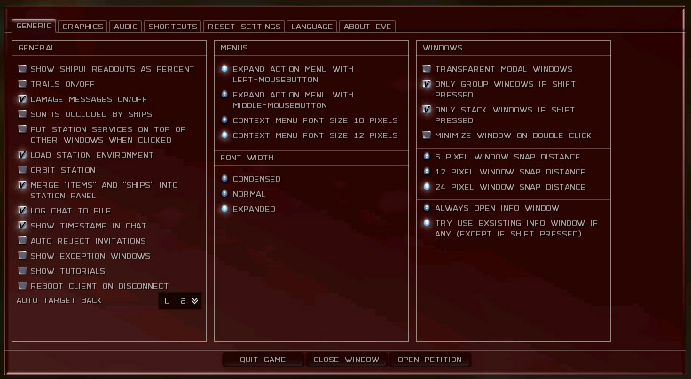Select the Expanded font width
The image size is (691, 379).
click(x=224, y=208)
